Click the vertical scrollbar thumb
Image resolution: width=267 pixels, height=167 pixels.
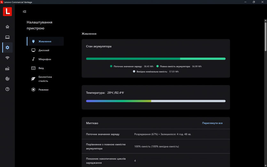(x=265, y=35)
